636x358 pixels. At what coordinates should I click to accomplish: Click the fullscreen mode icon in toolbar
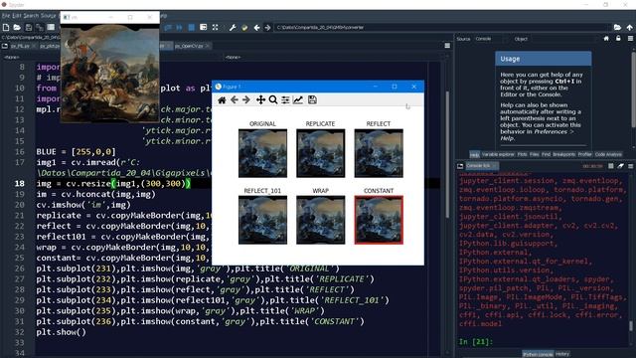[215, 27]
